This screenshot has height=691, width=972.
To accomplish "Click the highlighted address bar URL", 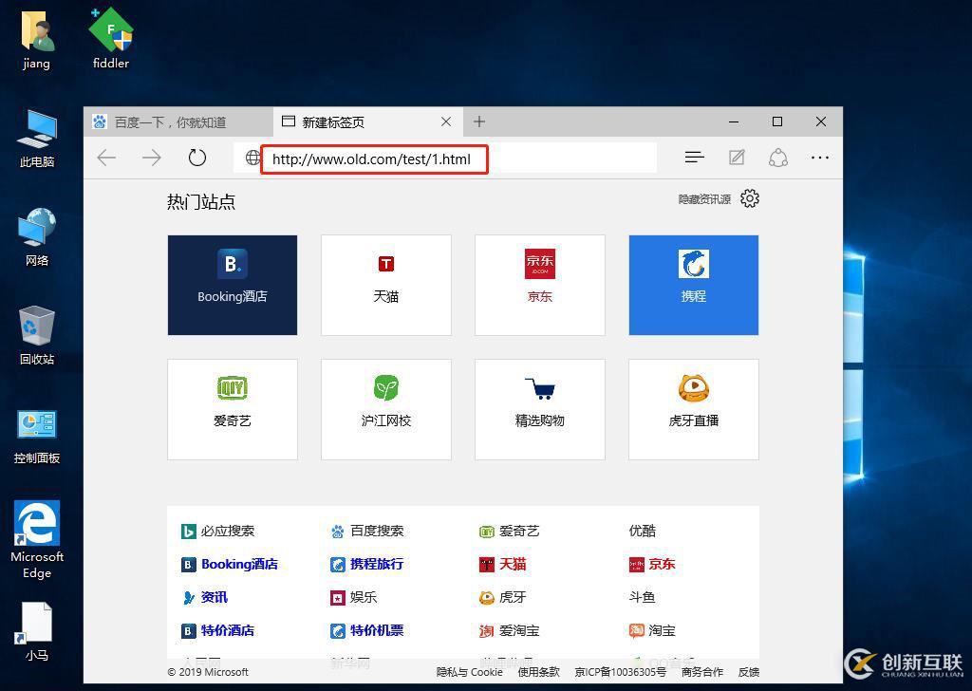I will 373,159.
